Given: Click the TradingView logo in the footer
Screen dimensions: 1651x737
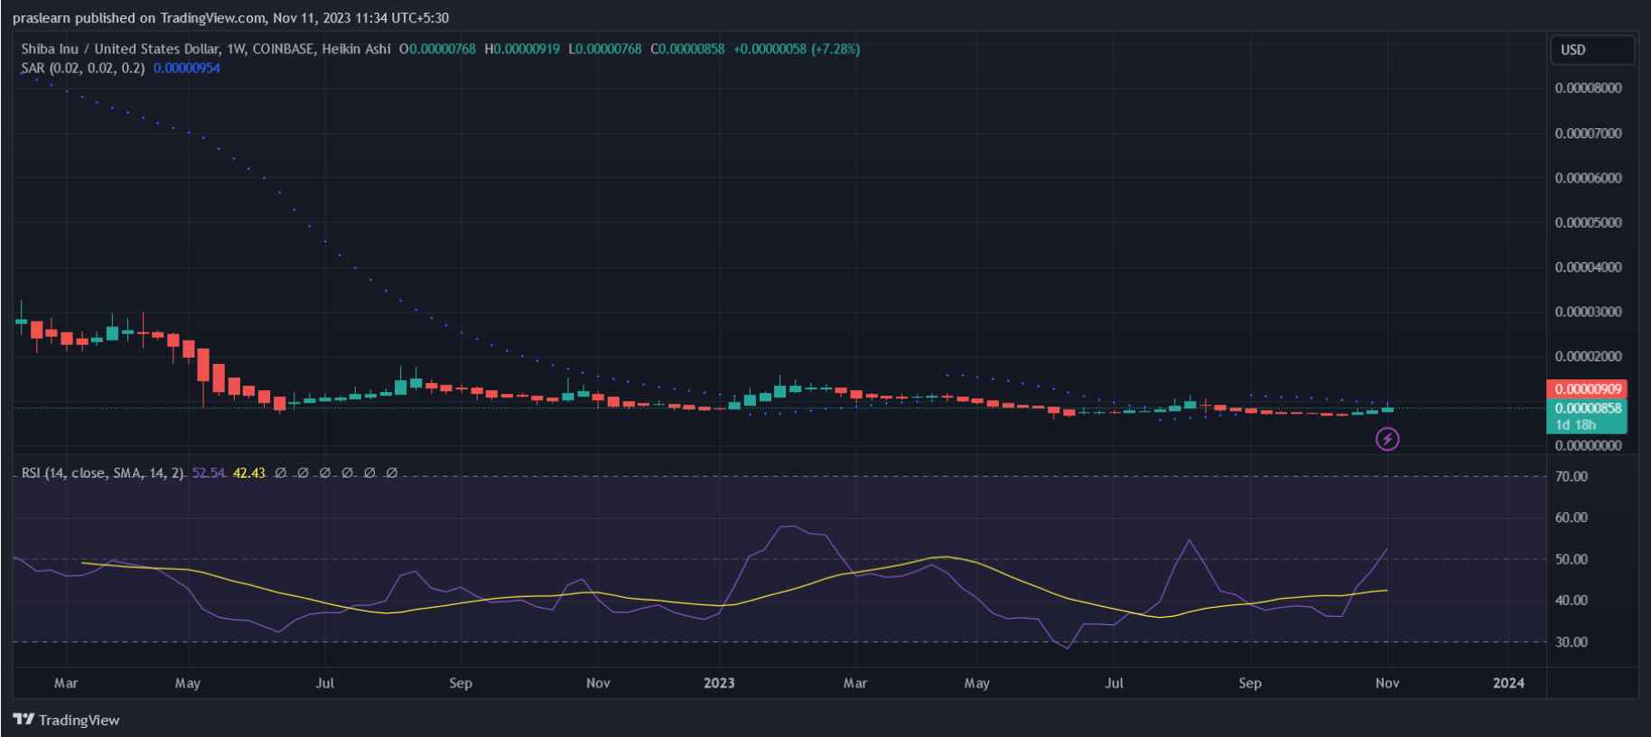Looking at the screenshot, I should click(67, 720).
